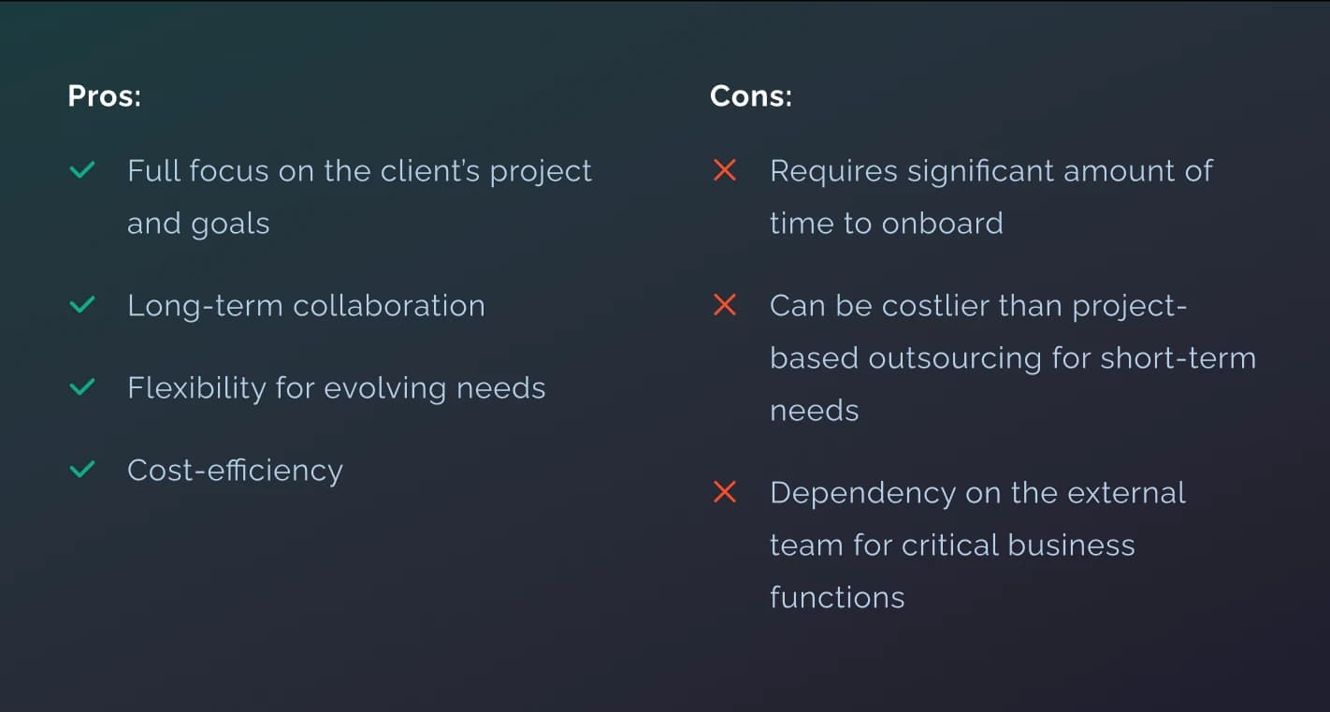The height and width of the screenshot is (712, 1330).
Task: Click the green checkmark beside Full focus
Action: (82, 171)
